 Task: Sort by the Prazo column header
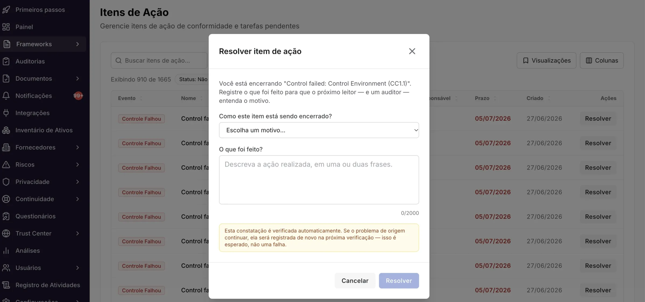(485, 98)
